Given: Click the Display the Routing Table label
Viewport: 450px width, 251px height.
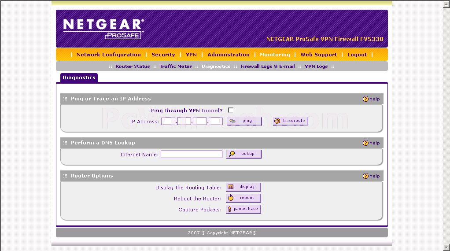Looking at the screenshot, I should tap(188, 188).
